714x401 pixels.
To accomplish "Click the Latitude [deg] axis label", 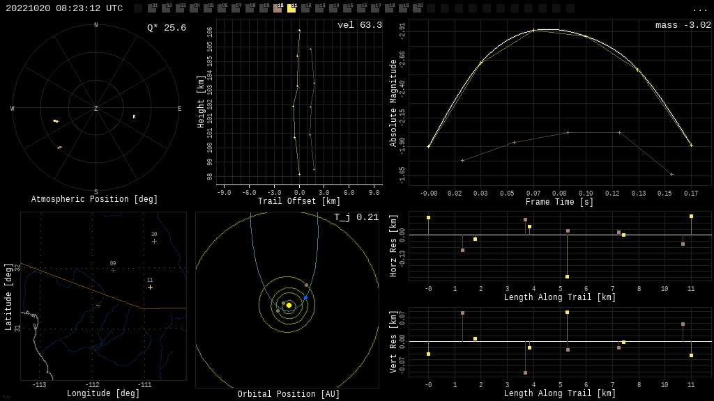I will [8, 297].
